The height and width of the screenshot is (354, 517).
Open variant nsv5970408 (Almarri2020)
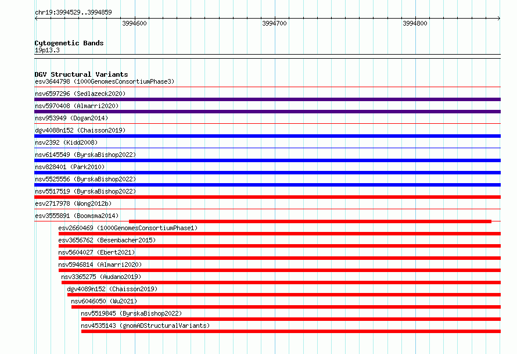tap(77, 106)
